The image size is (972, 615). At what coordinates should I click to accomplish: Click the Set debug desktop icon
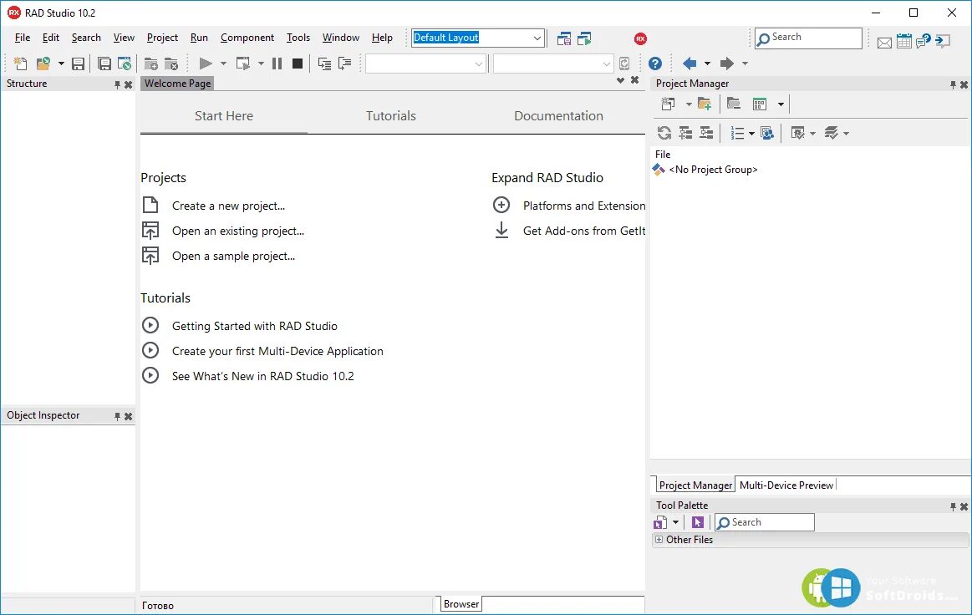pyautogui.click(x=584, y=38)
